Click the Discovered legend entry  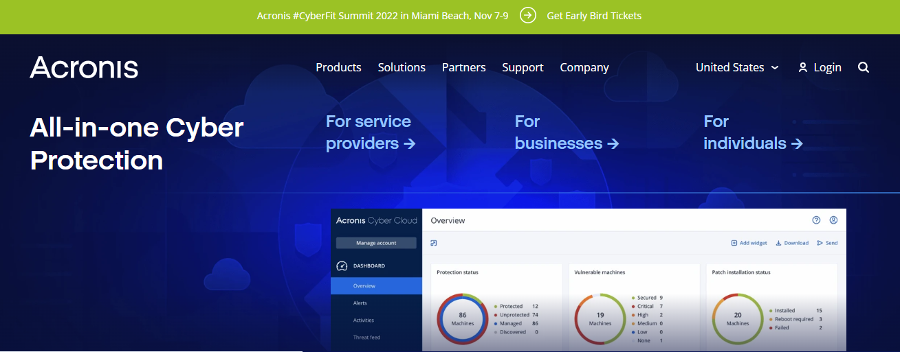[516, 332]
